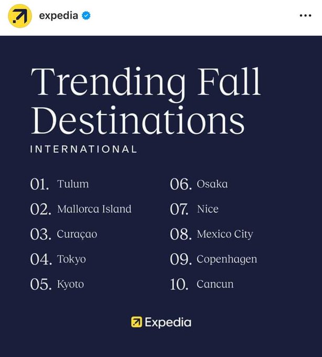Click the 10. ranking number
Image resolution: width=322 pixels, height=357 pixels.
(x=179, y=285)
